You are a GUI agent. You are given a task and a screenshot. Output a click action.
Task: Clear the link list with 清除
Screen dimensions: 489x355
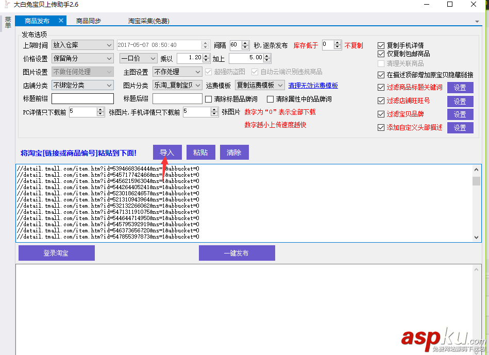(234, 153)
